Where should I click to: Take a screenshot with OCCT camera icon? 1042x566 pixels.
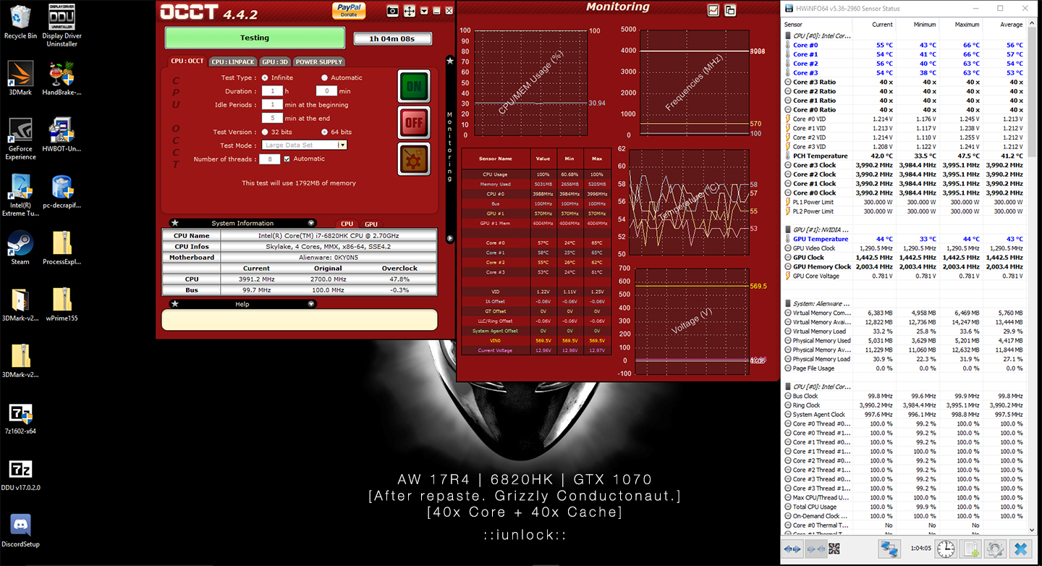[x=392, y=11]
